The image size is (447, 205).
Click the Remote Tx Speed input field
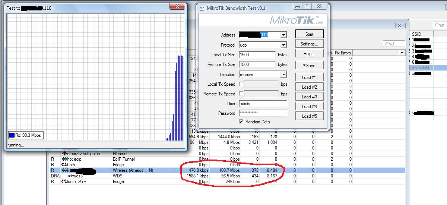261,94
